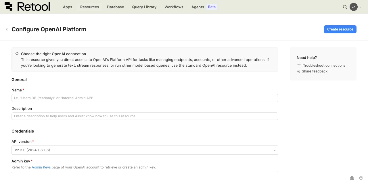368x182 pixels.
Task: Open the help question mark icon
Action: [361, 178]
